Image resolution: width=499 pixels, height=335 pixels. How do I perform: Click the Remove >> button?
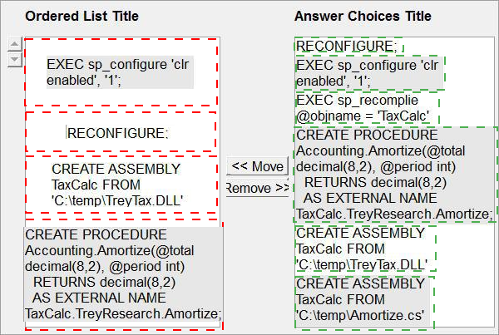tap(257, 188)
